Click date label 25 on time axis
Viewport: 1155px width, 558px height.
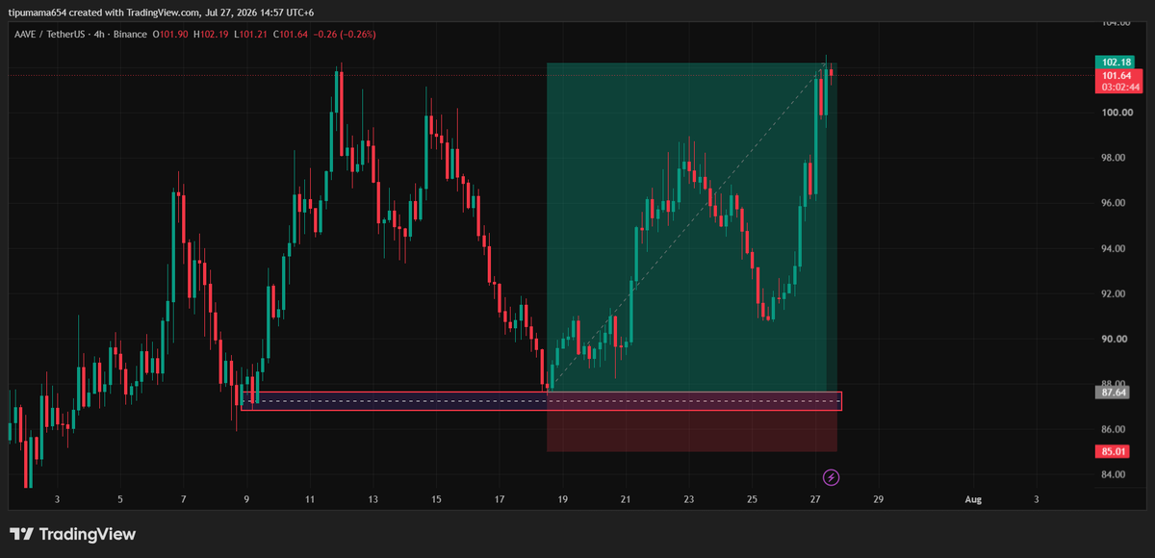pos(752,499)
